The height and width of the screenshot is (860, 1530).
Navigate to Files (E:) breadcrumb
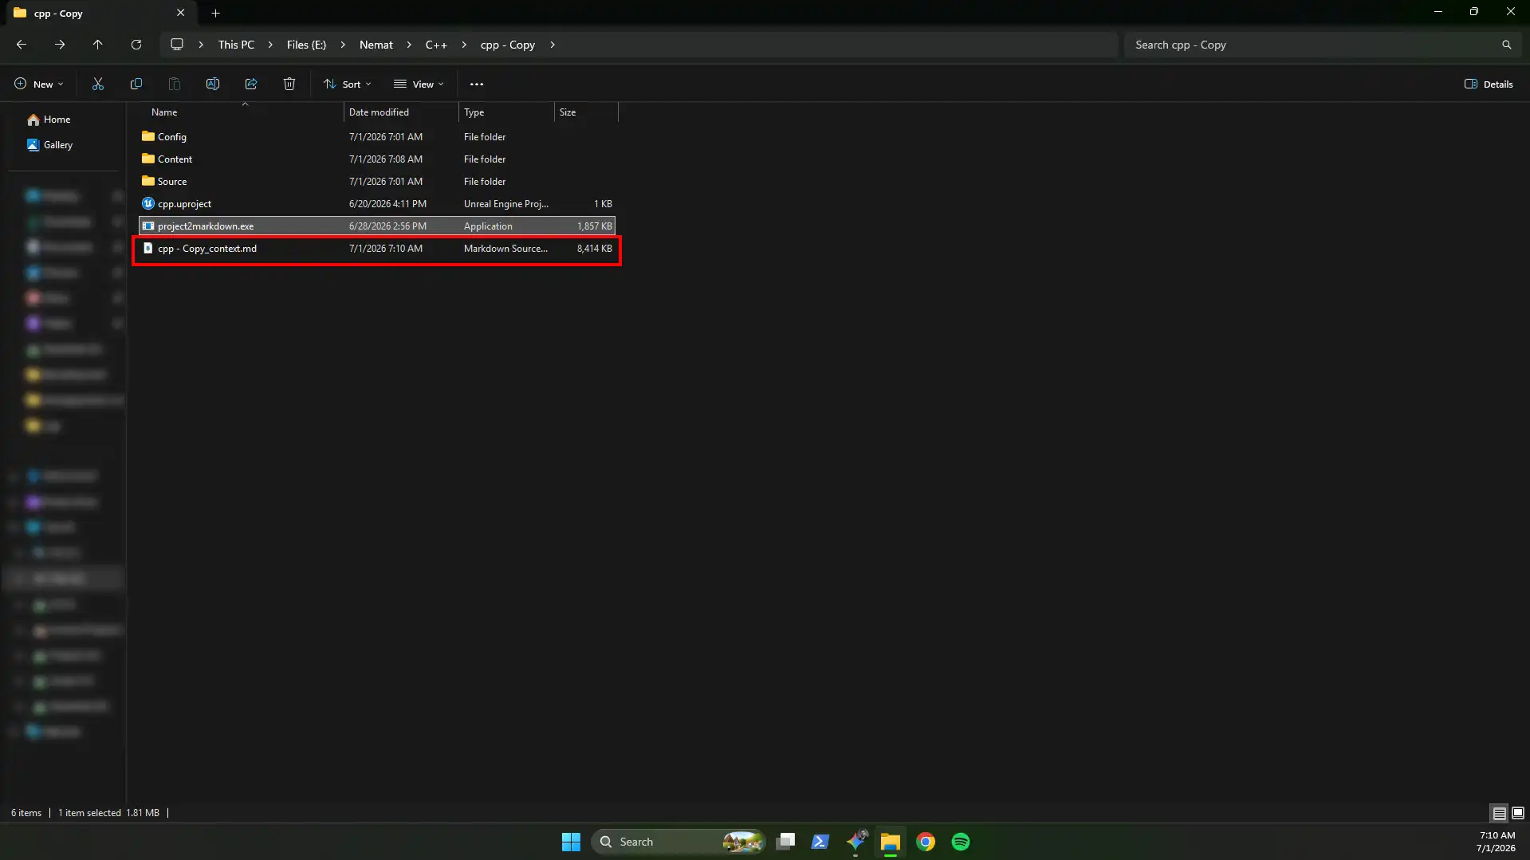click(307, 45)
